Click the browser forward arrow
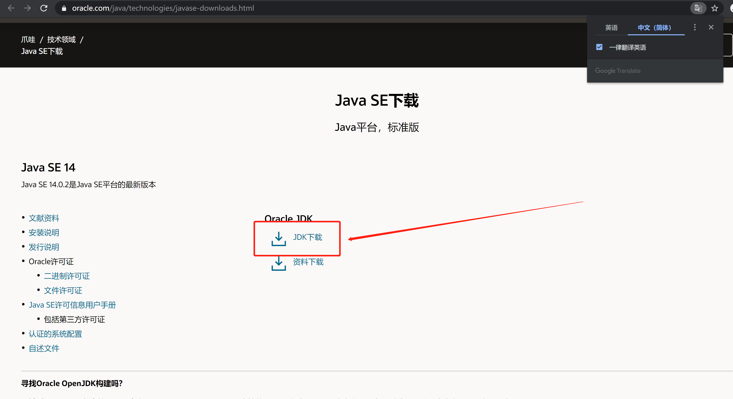733x399 pixels. click(x=27, y=8)
